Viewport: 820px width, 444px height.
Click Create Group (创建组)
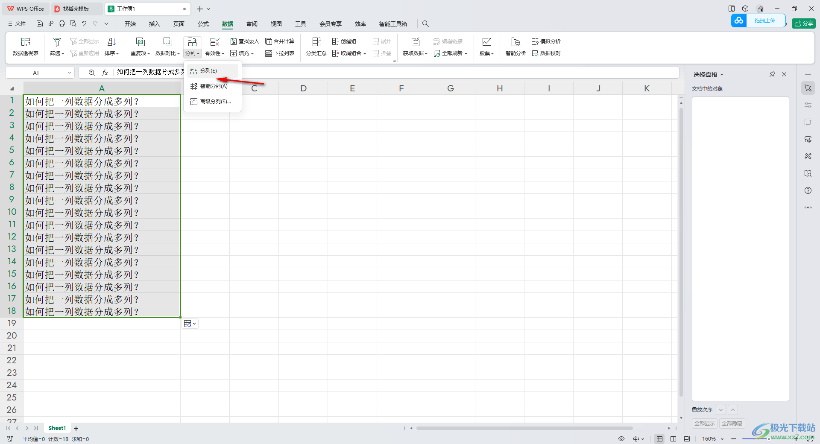point(344,41)
